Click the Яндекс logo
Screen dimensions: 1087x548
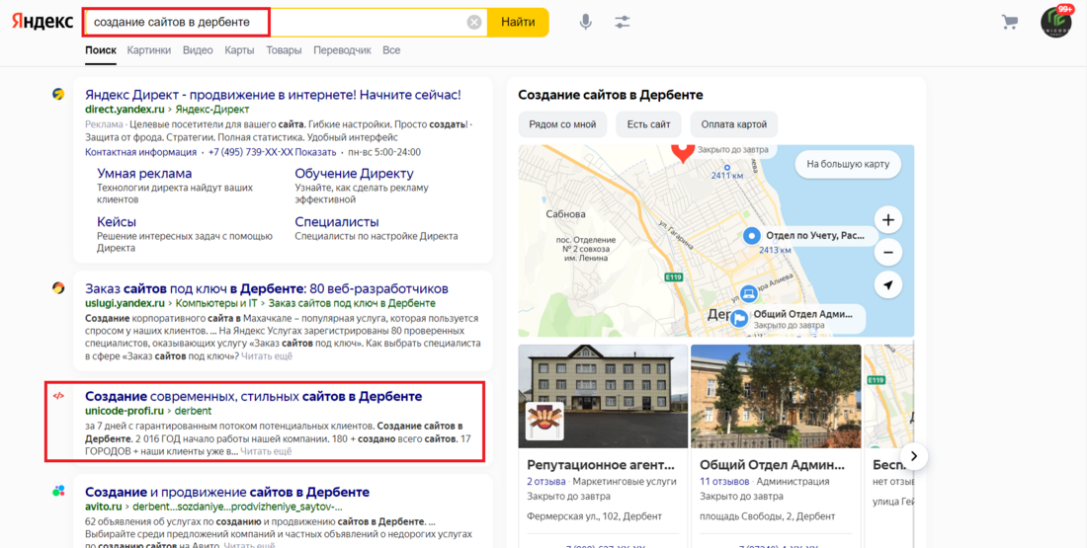tap(42, 22)
